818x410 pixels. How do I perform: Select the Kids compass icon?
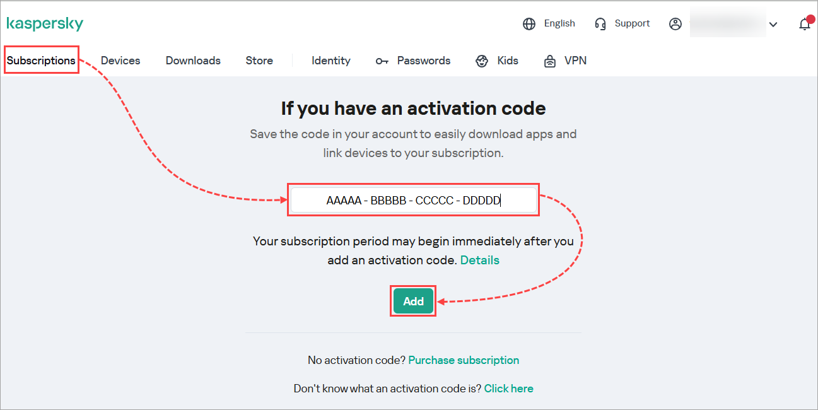[x=481, y=61]
